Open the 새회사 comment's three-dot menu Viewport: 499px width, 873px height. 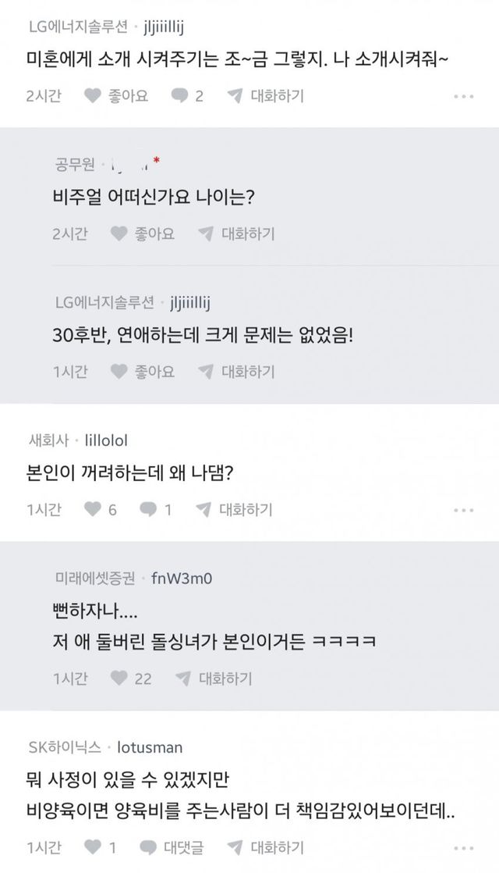point(463,510)
